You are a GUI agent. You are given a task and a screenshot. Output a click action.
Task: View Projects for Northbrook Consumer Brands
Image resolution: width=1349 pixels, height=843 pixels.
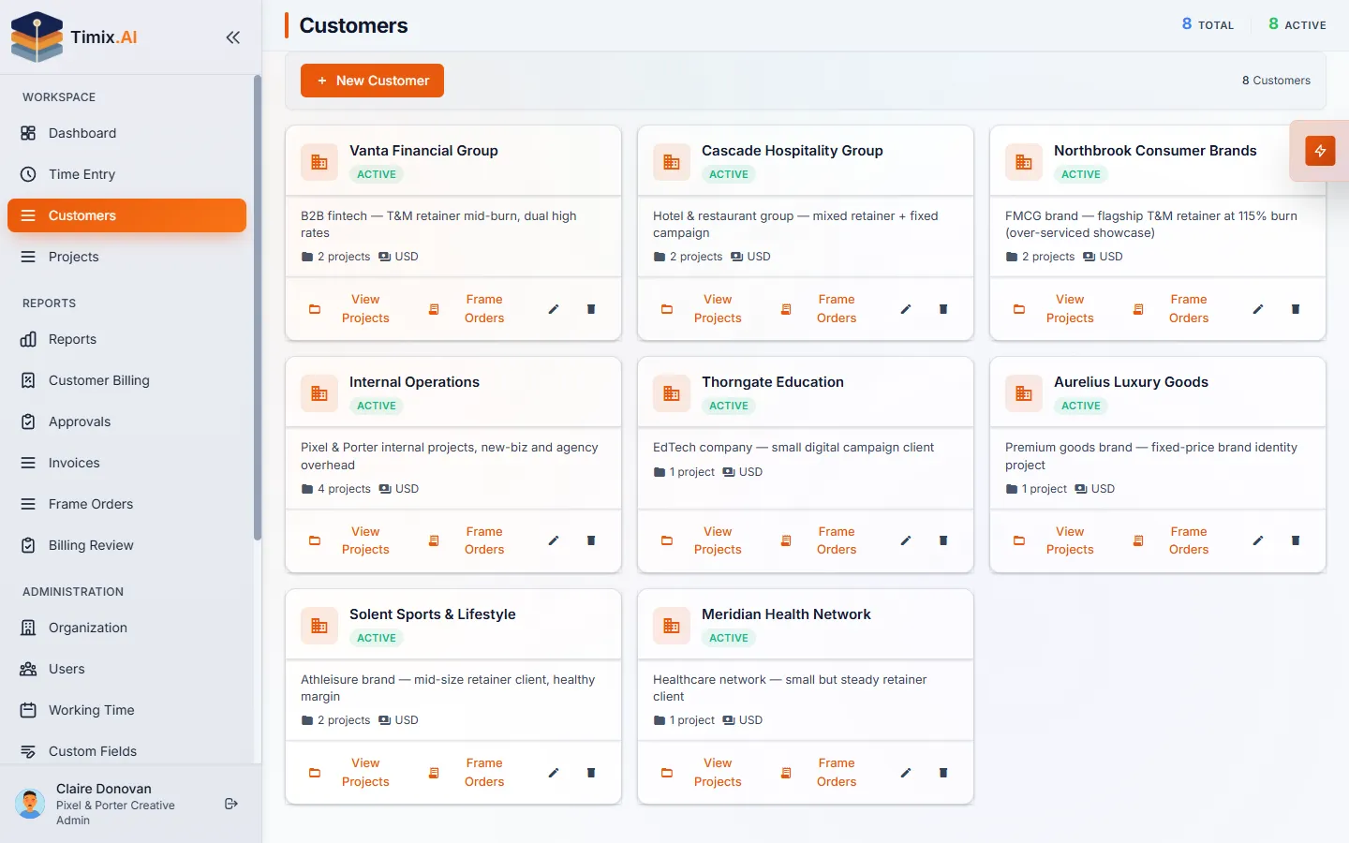(1055, 309)
